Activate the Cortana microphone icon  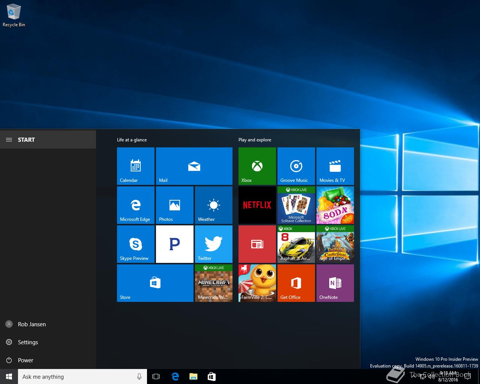[139, 376]
